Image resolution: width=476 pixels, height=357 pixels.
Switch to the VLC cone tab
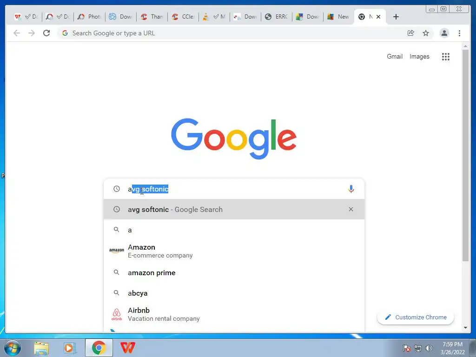click(214, 17)
